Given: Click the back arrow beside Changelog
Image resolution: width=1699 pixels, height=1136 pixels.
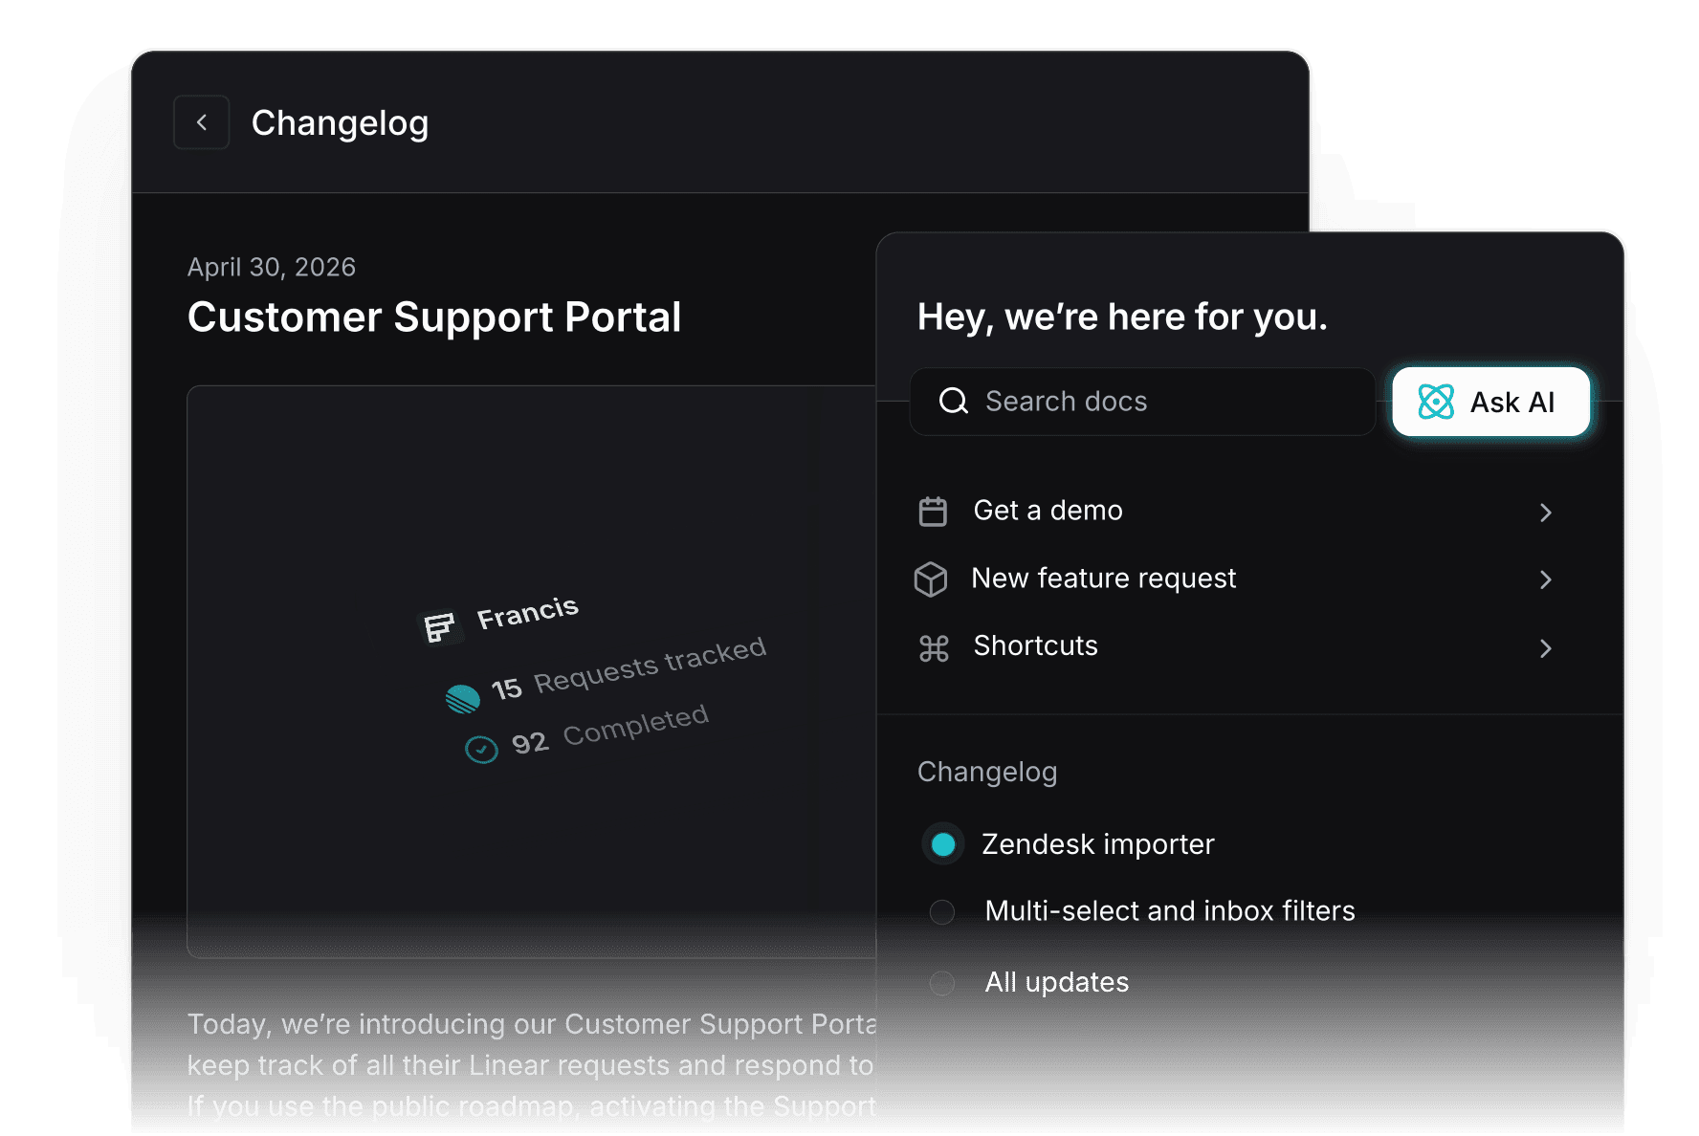Looking at the screenshot, I should point(201,122).
